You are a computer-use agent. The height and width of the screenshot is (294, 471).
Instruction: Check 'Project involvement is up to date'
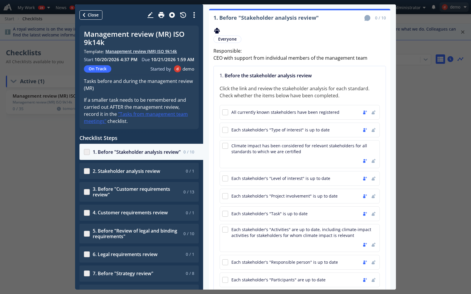pyautogui.click(x=225, y=196)
